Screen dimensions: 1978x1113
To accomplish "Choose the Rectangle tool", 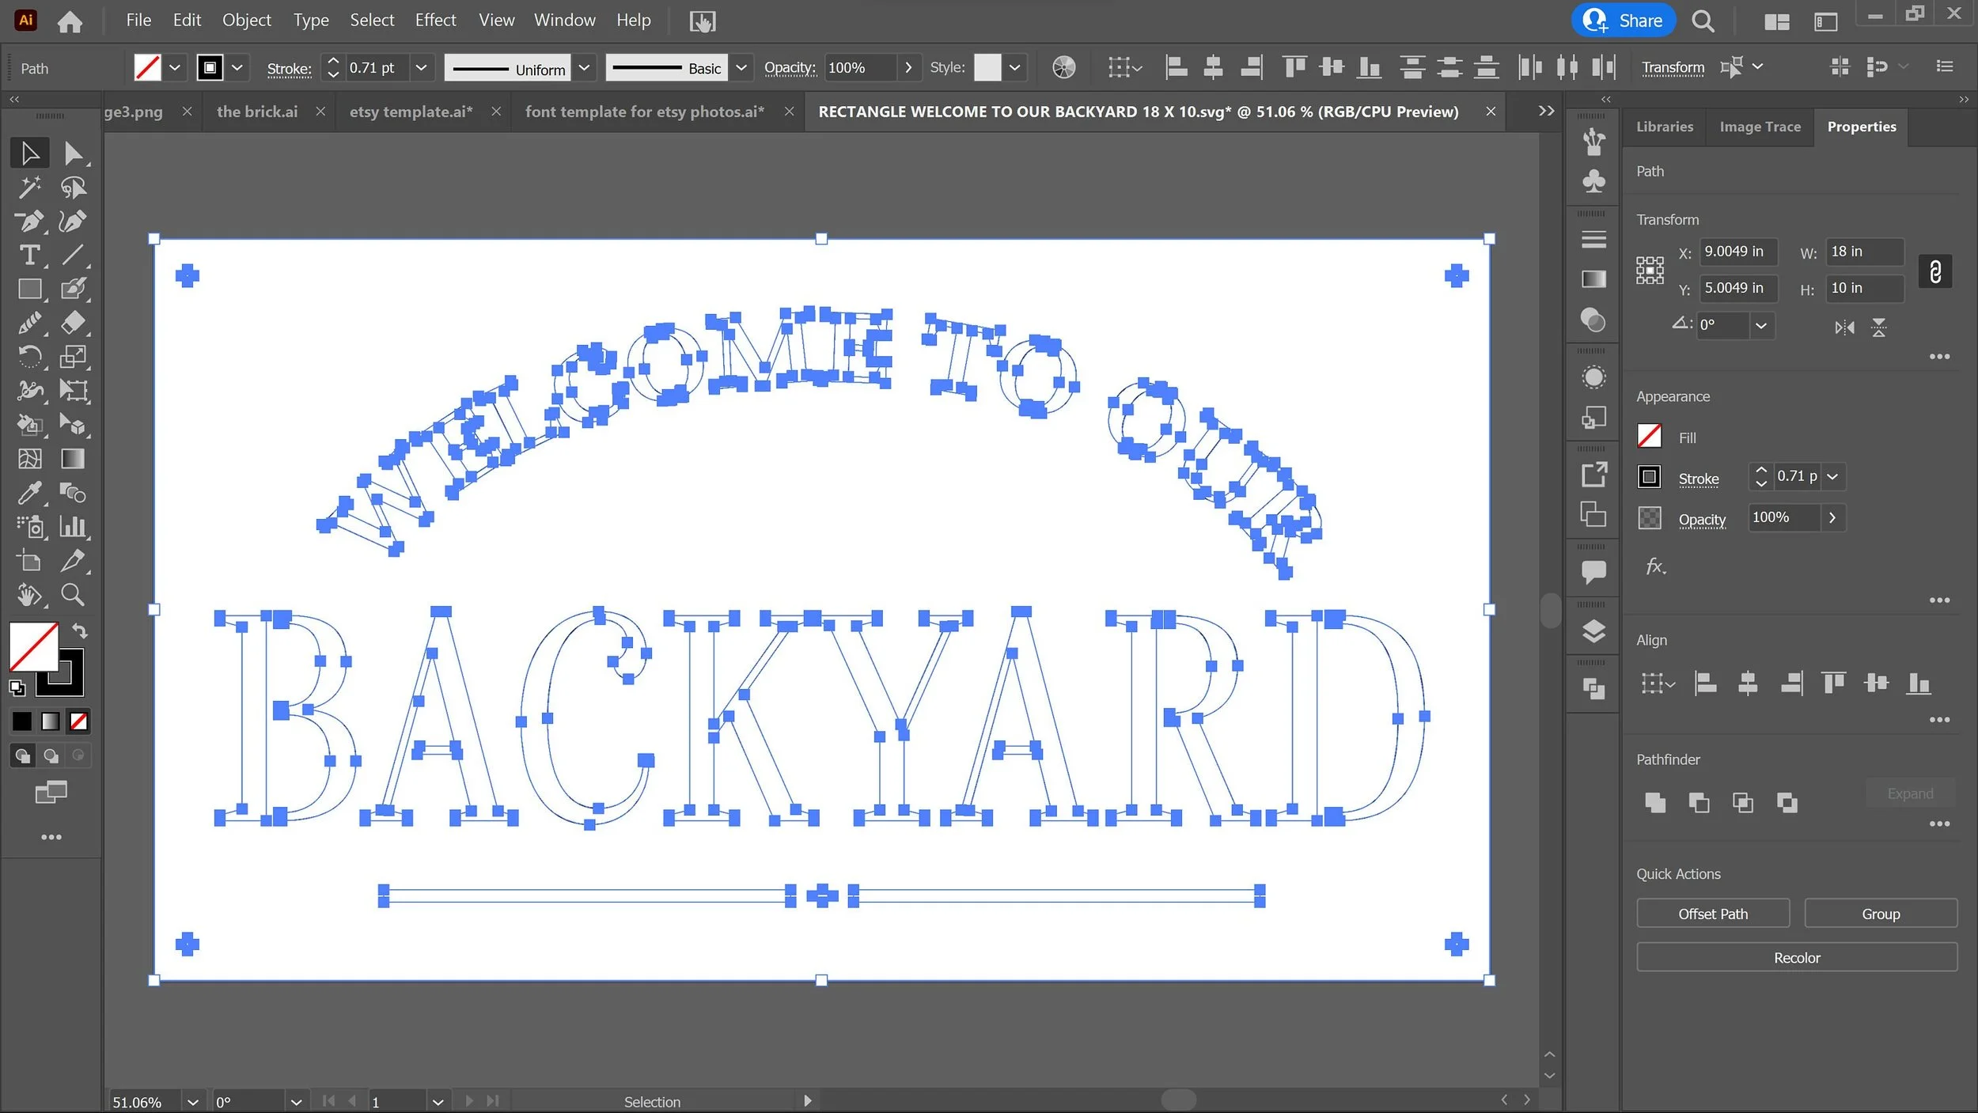I will [29, 290].
